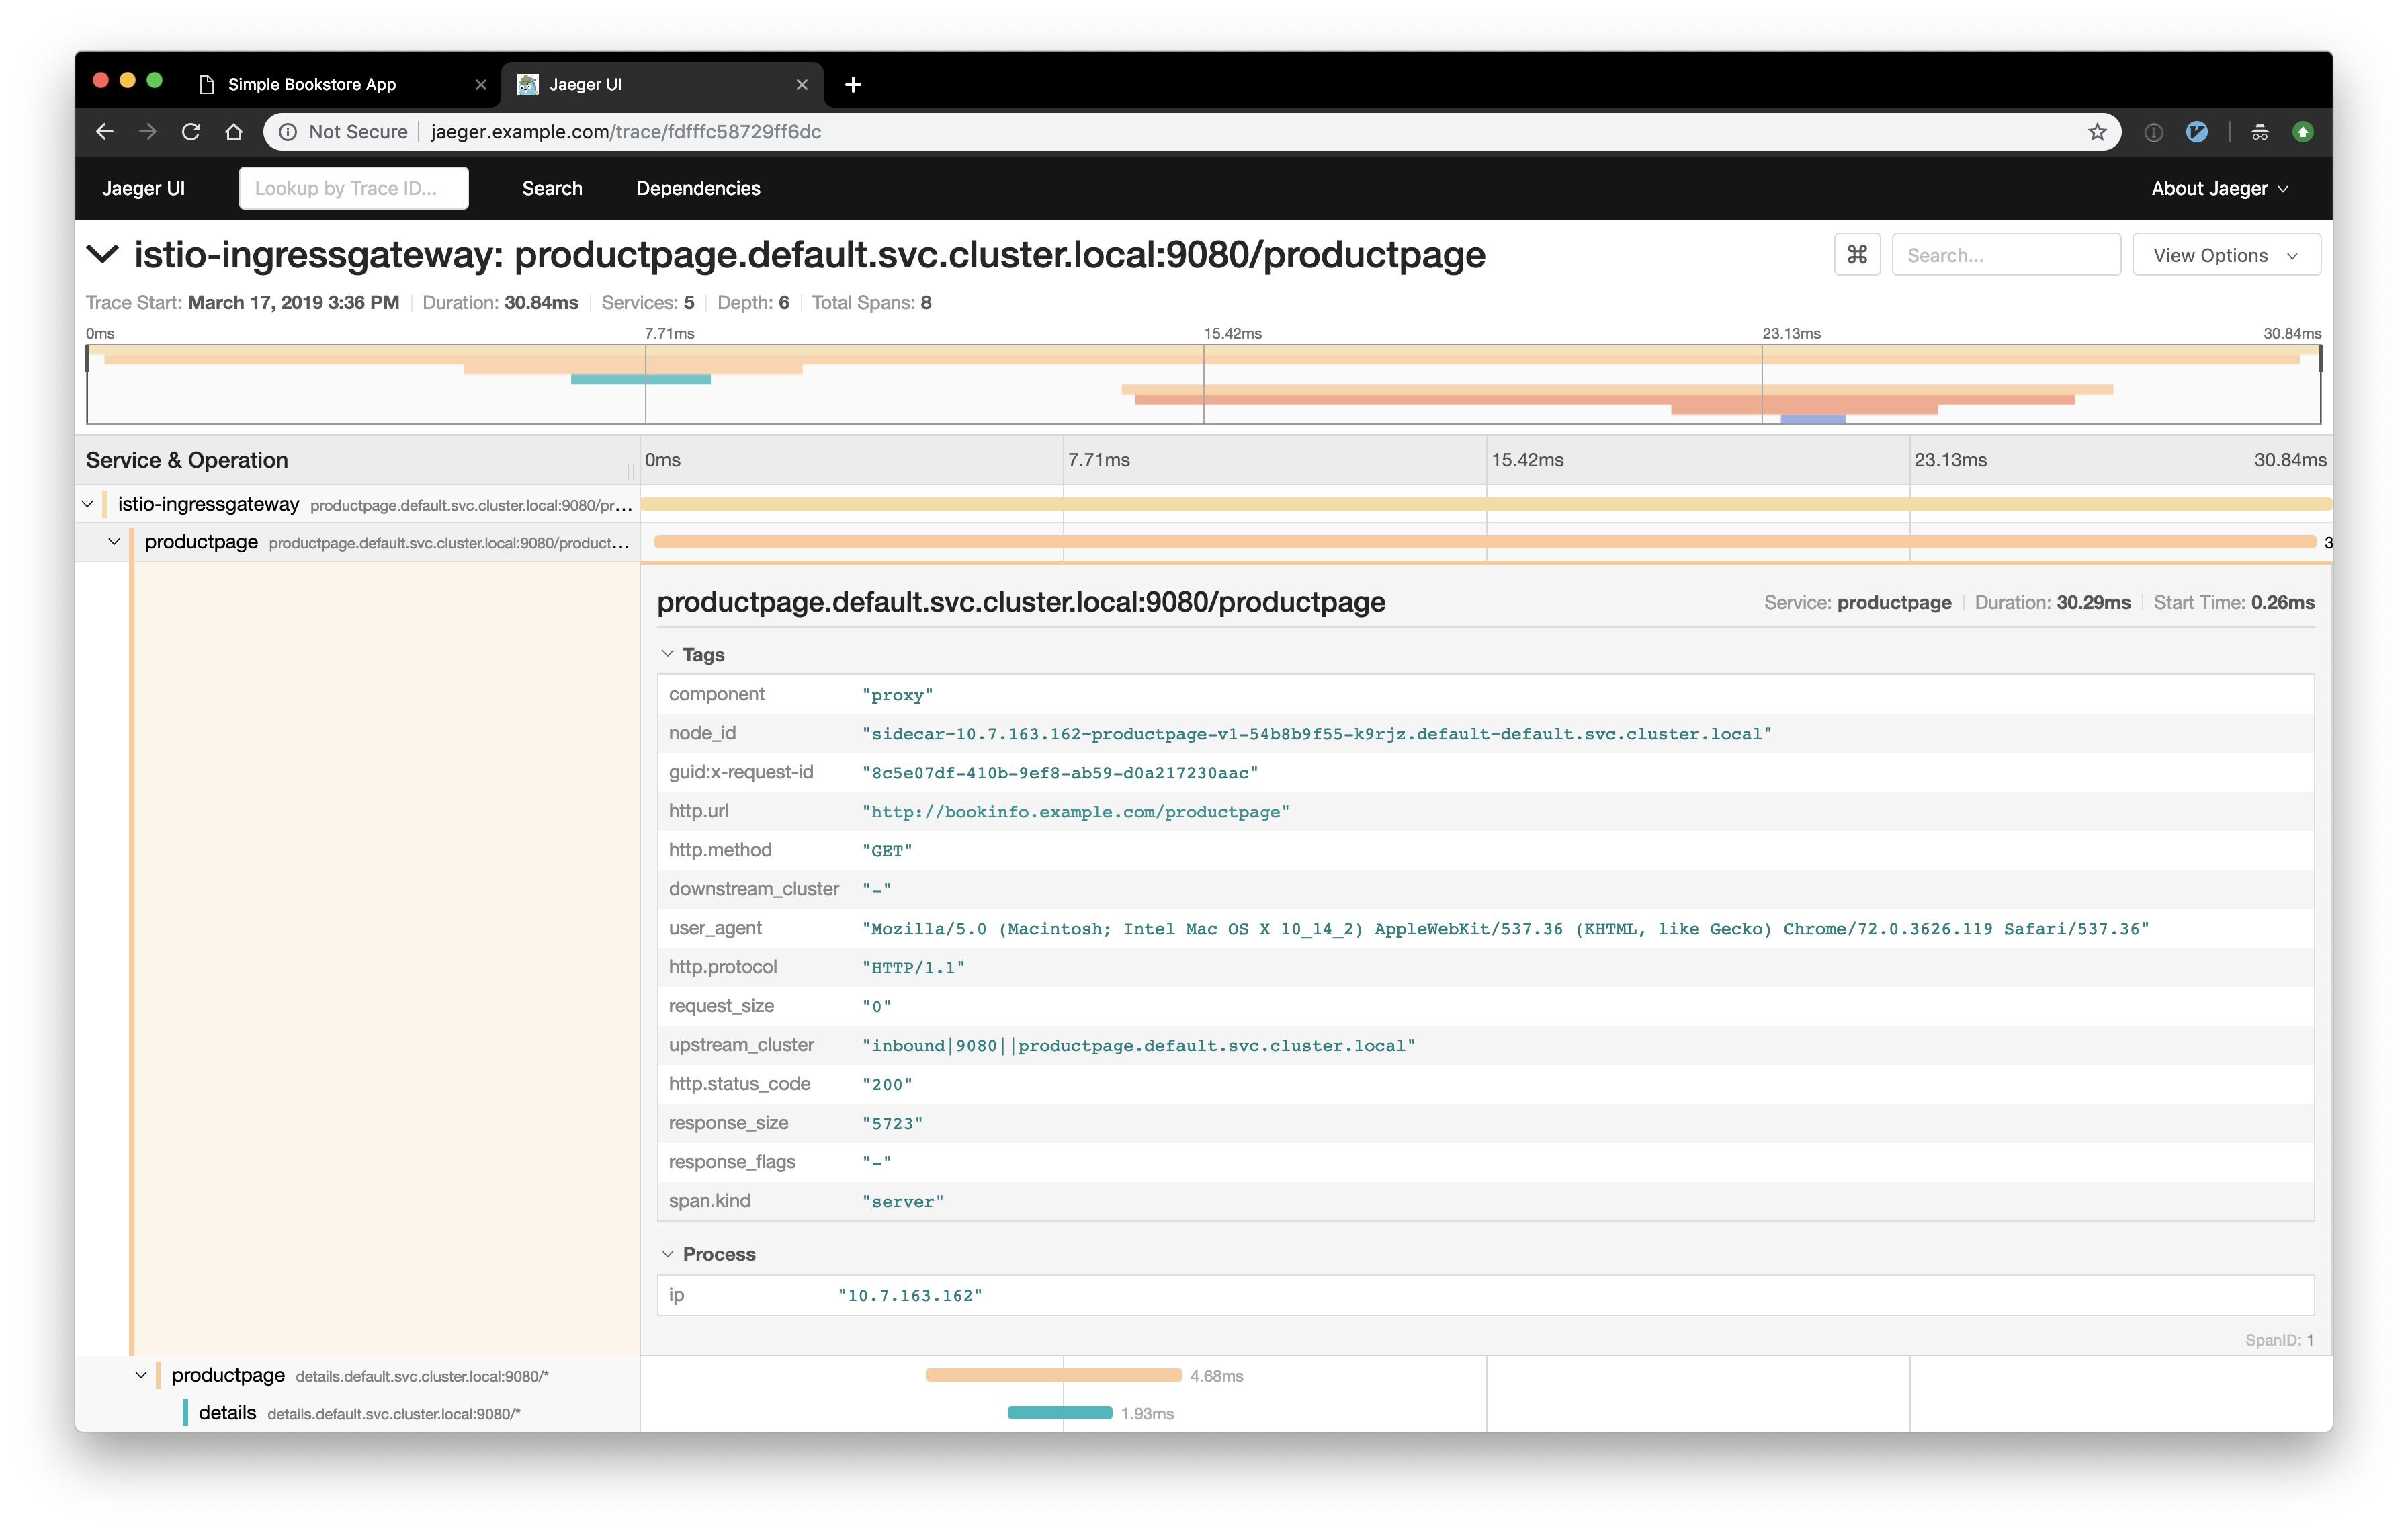
Task: Click the browser reload icon
Action: click(191, 132)
